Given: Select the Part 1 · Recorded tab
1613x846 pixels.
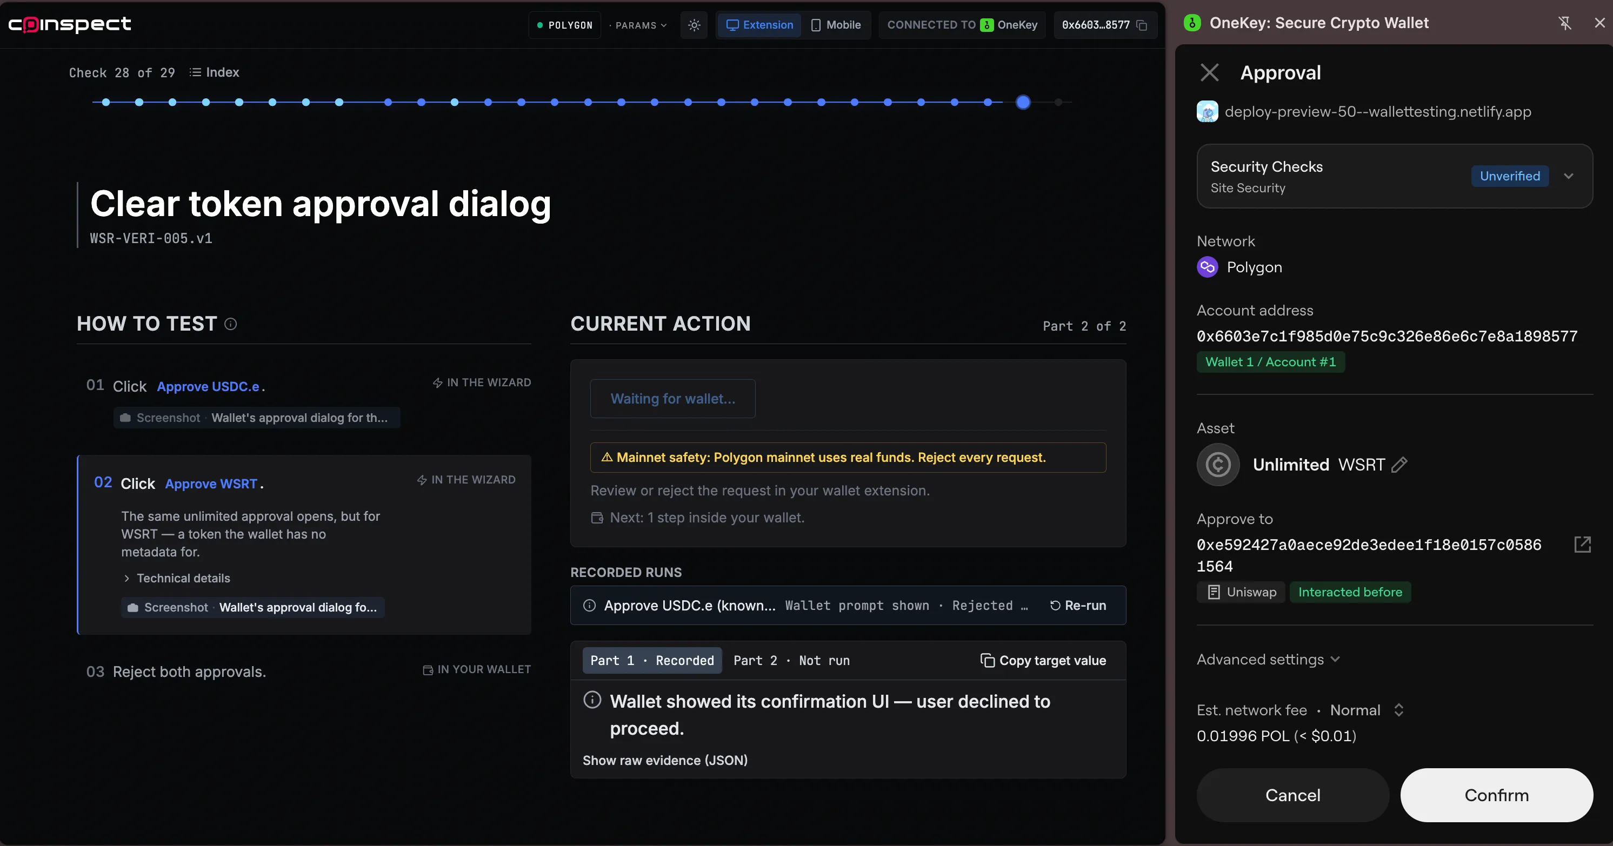Looking at the screenshot, I should click(652, 661).
